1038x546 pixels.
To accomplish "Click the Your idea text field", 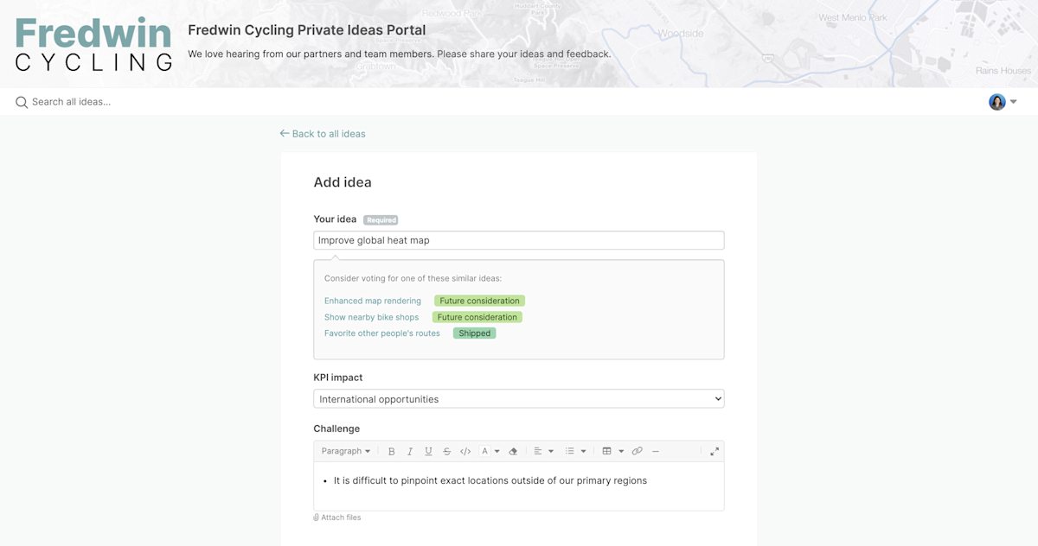I will coord(518,240).
